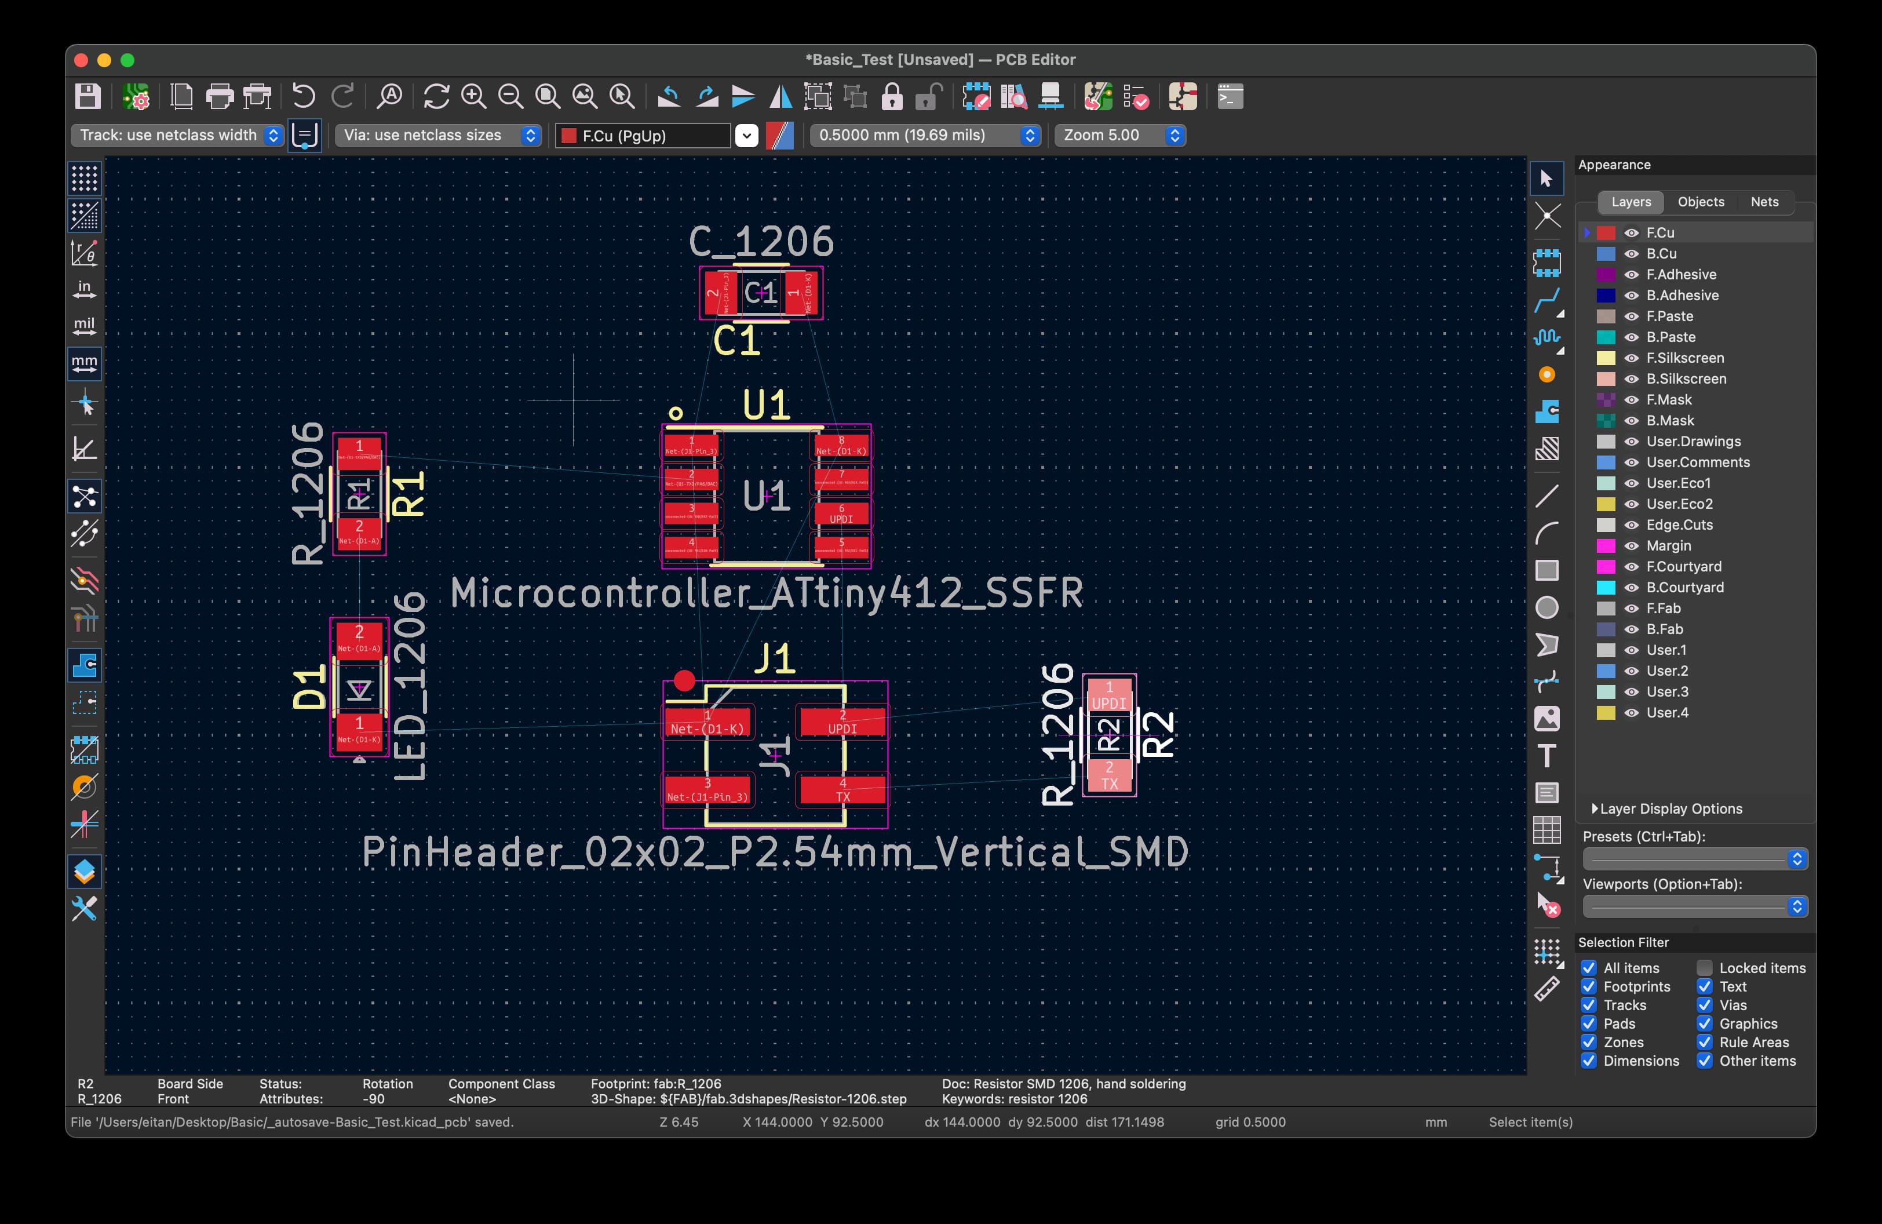Viewport: 1882px width, 1224px height.
Task: Click the F.Courtyard color swatch
Action: [1606, 567]
